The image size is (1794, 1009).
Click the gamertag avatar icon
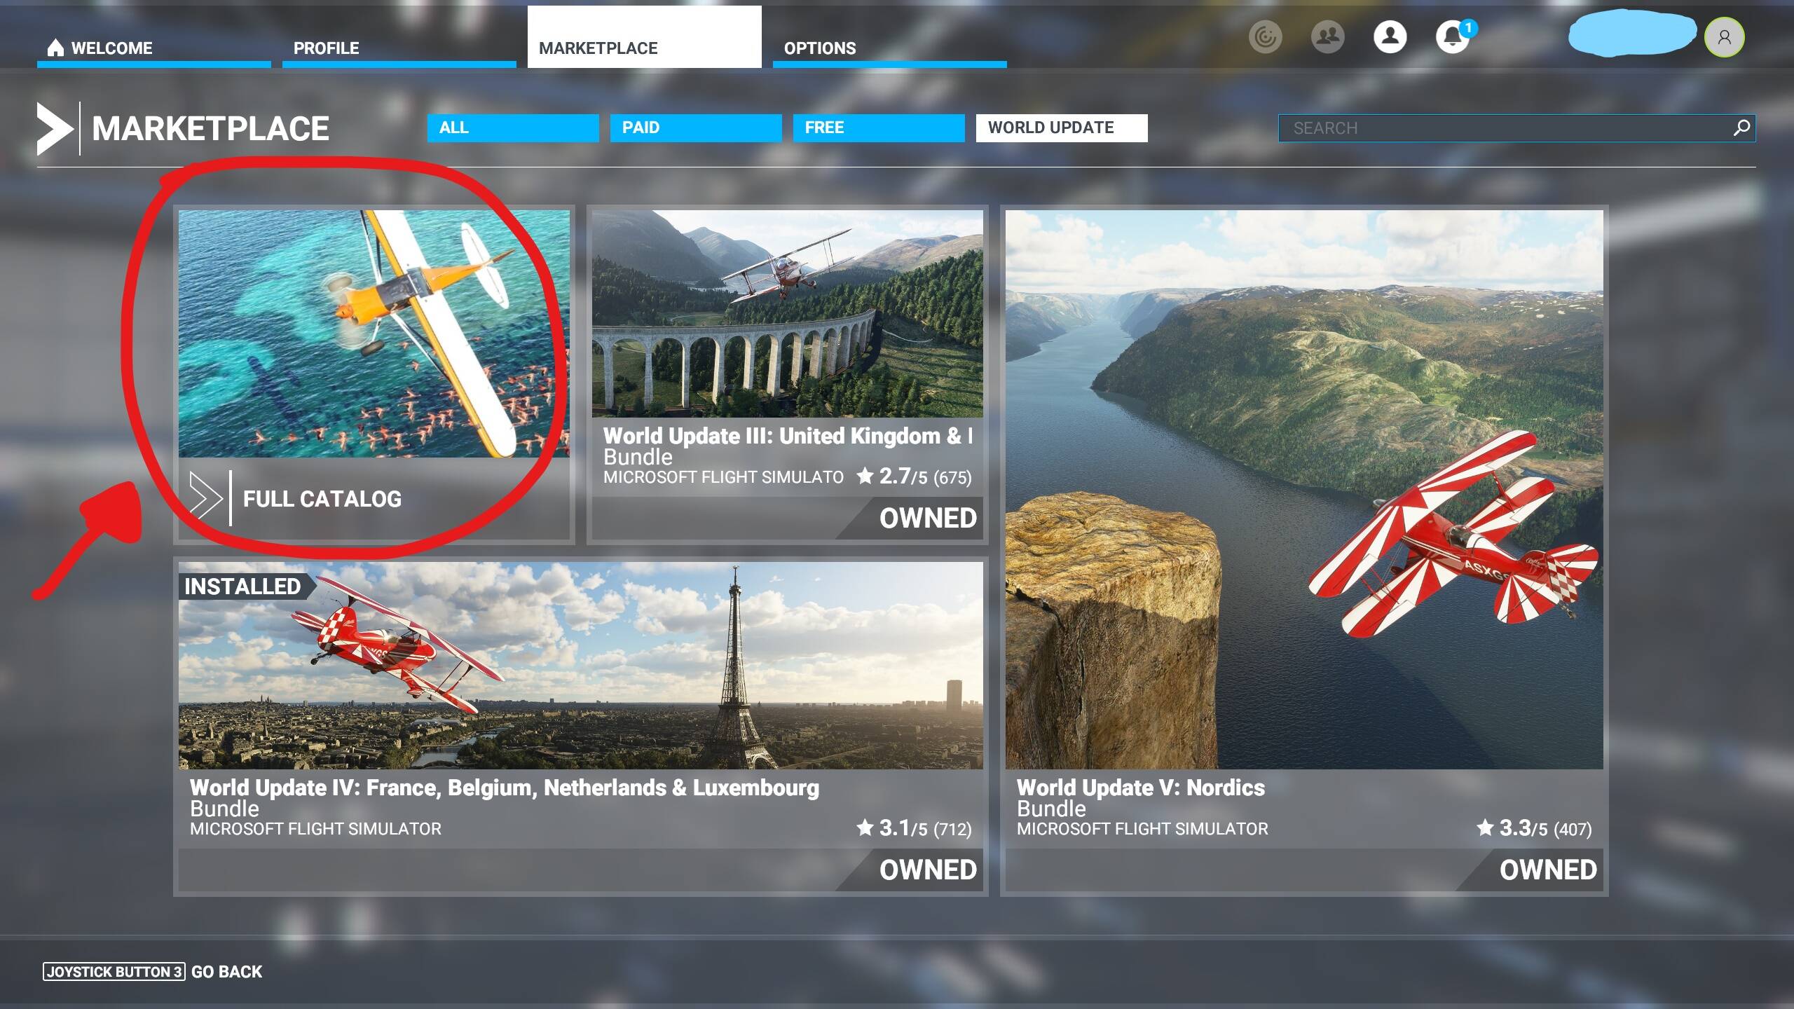[1724, 37]
